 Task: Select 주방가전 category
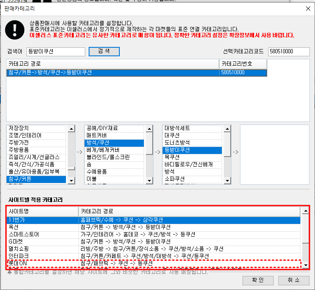point(36,143)
